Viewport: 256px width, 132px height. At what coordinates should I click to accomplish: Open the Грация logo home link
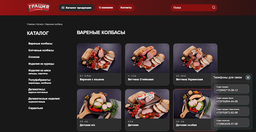pyautogui.click(x=38, y=7)
